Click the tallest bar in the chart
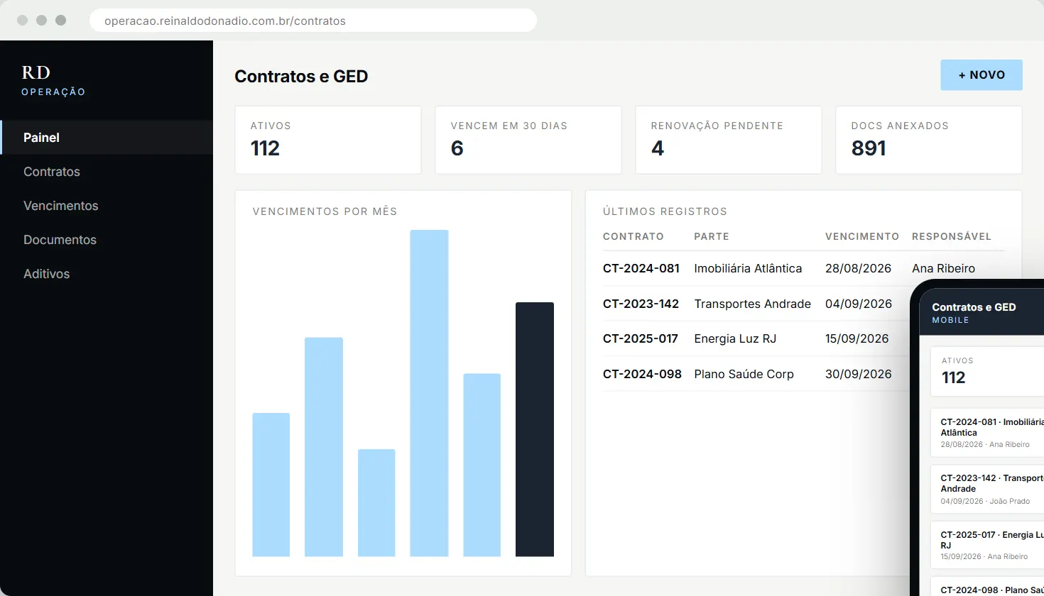1044x596 pixels. tap(429, 393)
